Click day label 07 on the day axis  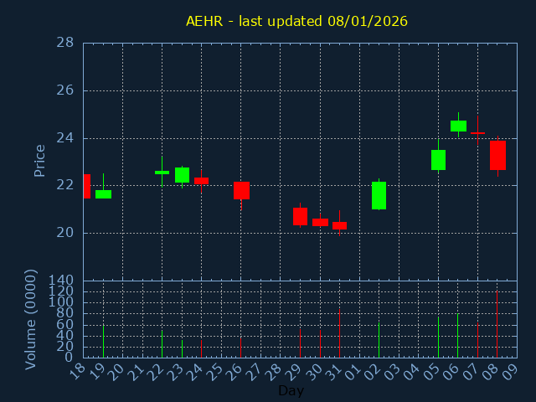(x=472, y=372)
